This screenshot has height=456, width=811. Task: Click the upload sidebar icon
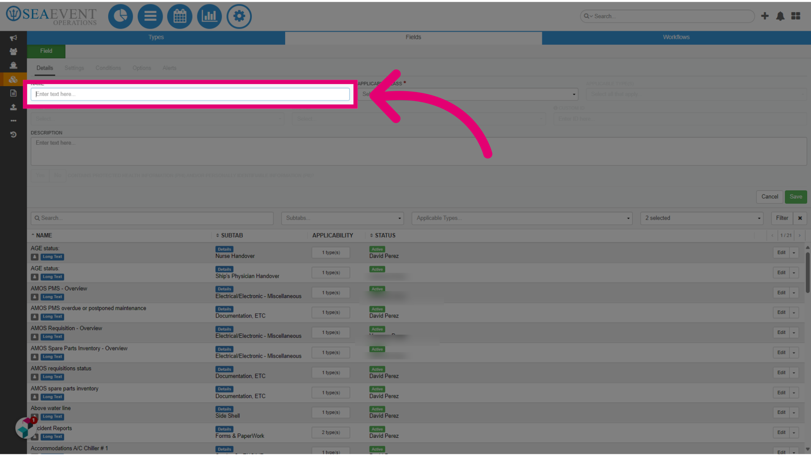(14, 107)
